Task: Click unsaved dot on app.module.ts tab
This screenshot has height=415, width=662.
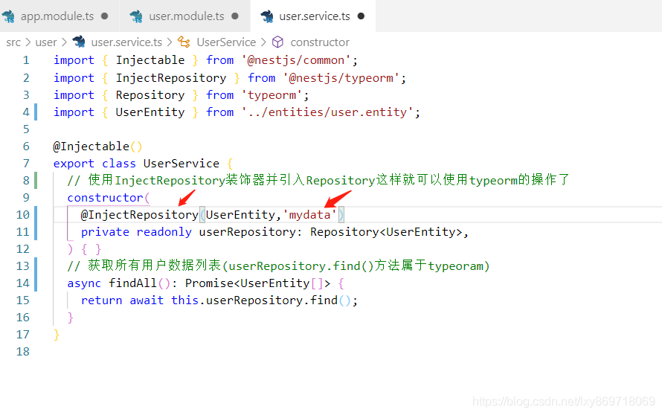Action: [104, 16]
